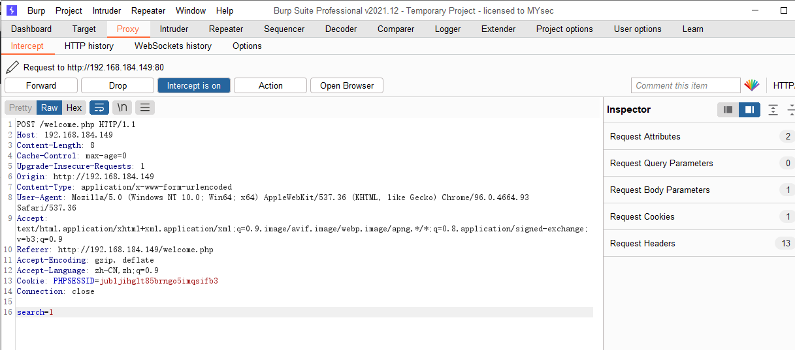Toggle the Intercept is on button

pos(194,85)
